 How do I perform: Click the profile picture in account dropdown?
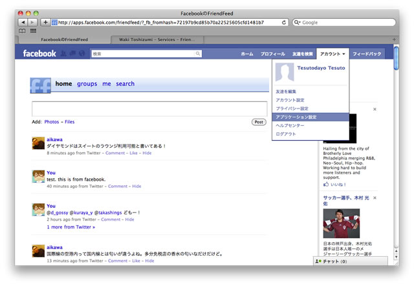(285, 72)
